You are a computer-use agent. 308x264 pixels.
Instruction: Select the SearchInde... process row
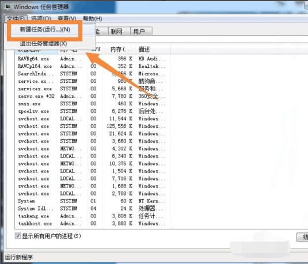pyautogui.click(x=93, y=74)
